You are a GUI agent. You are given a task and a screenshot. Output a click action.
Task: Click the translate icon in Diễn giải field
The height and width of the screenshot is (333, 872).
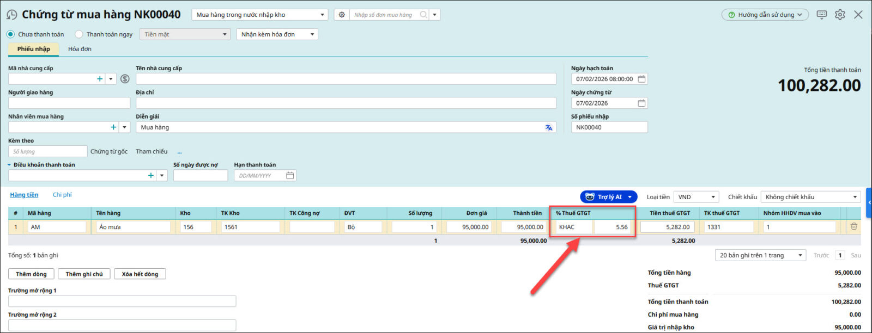click(x=548, y=127)
